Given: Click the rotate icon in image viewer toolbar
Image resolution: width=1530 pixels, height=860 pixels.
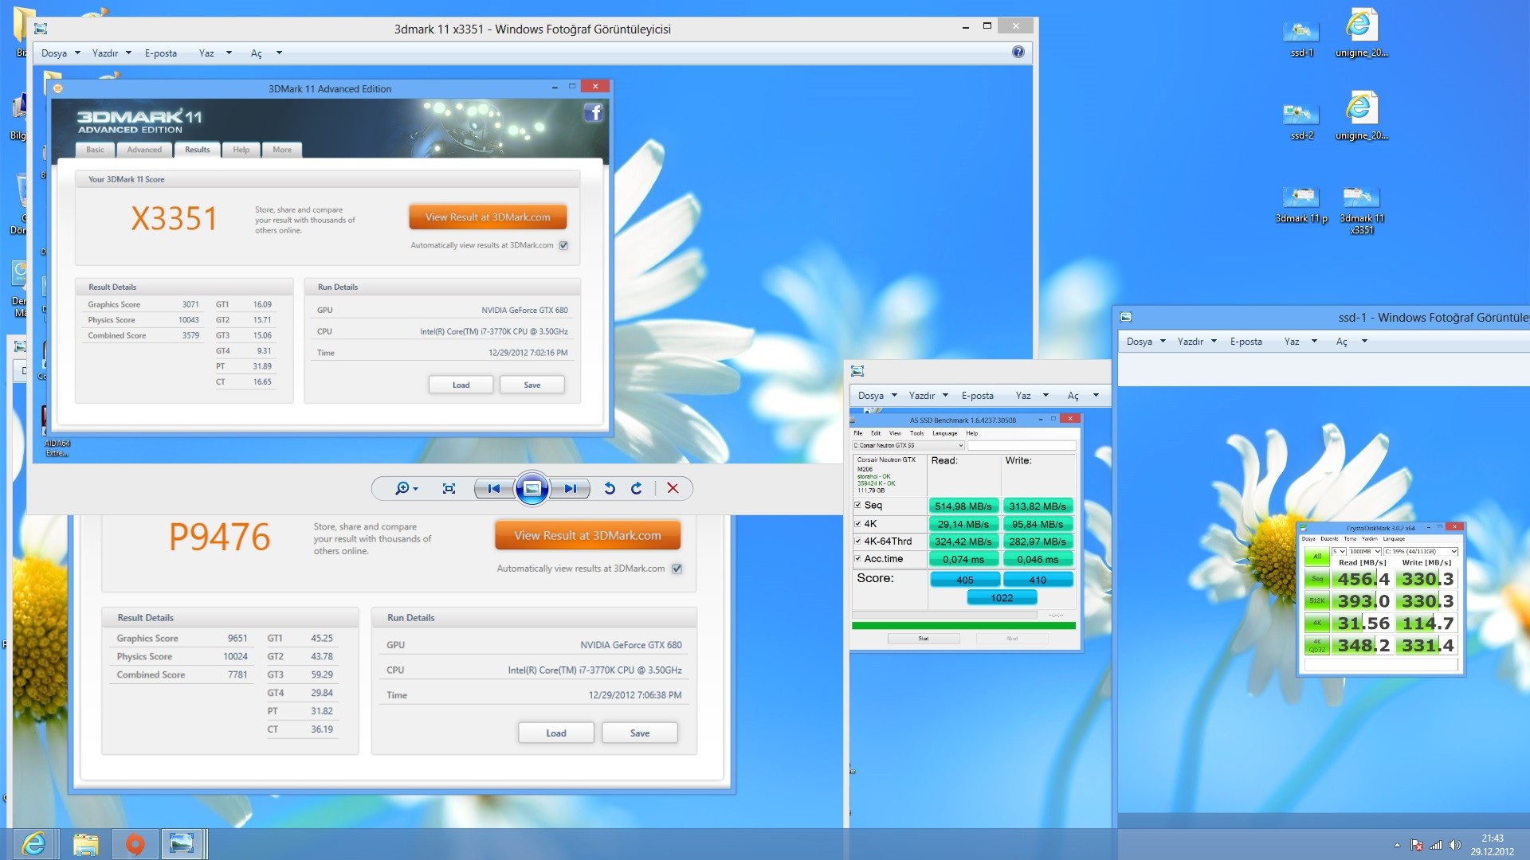Looking at the screenshot, I should point(610,487).
